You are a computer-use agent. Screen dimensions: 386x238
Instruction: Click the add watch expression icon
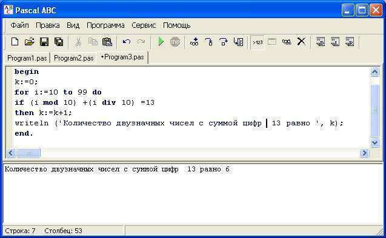tap(195, 42)
